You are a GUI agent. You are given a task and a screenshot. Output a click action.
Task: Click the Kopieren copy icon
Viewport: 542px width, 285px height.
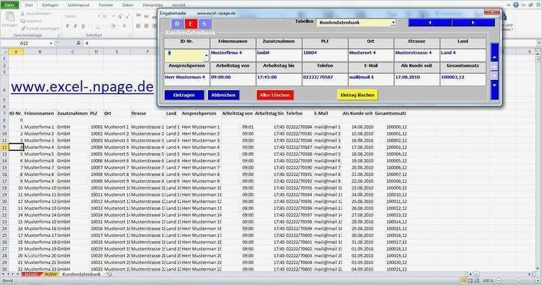pyautogui.click(x=23, y=21)
